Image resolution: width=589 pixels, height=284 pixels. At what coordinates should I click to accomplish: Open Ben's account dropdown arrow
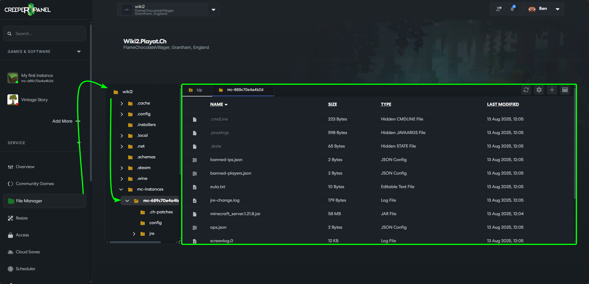tap(558, 9)
